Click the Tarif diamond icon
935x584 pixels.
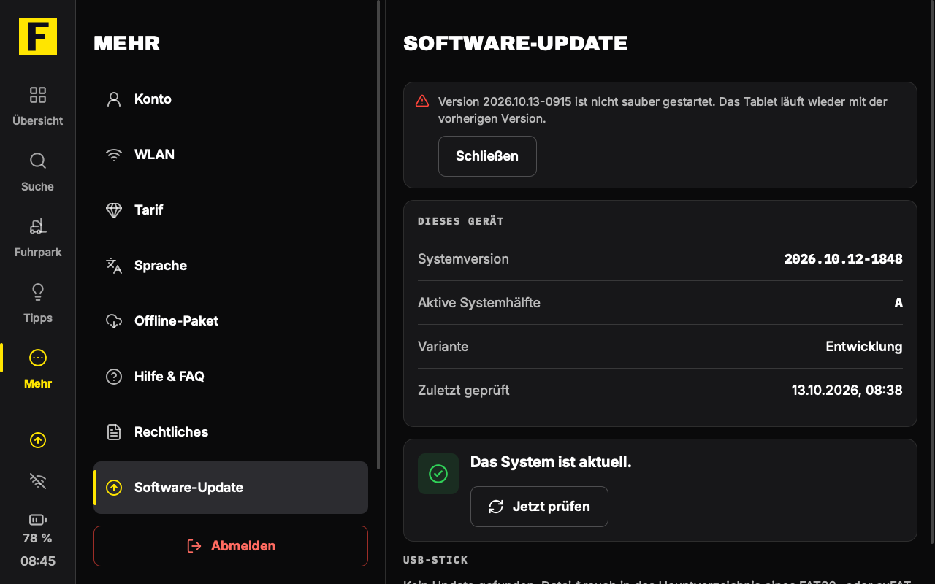tap(114, 210)
